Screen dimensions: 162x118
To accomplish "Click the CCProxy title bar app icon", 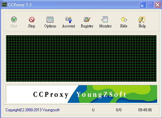I will (4, 5).
